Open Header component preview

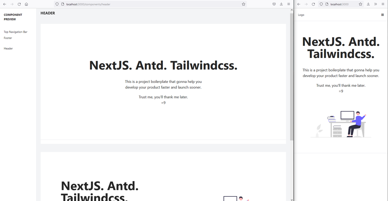(x=8, y=49)
